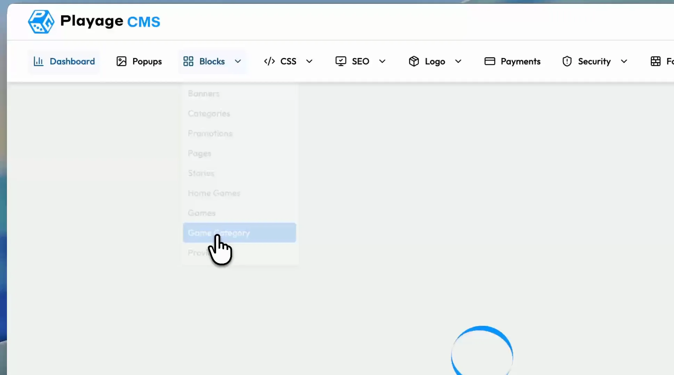Screen dimensions: 674x375
Task: Choose Home Games from the Blocks menu
Action: point(239,193)
